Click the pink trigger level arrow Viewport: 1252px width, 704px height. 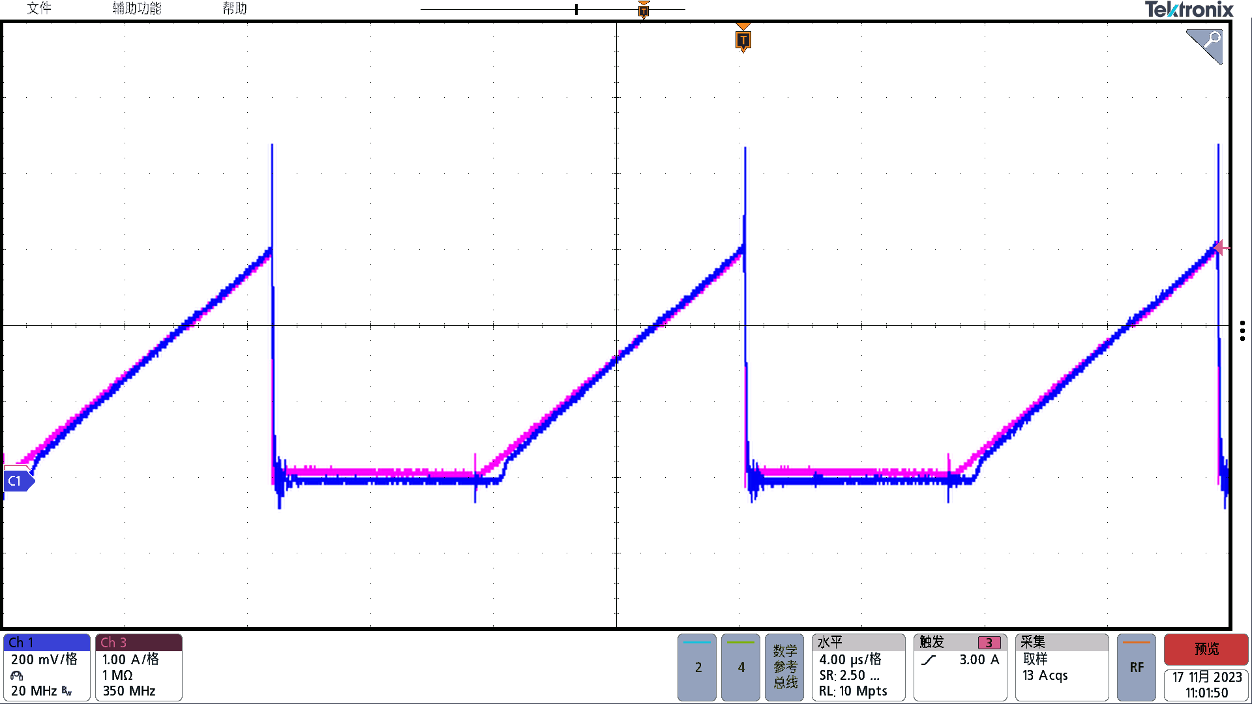pyautogui.click(x=1221, y=248)
